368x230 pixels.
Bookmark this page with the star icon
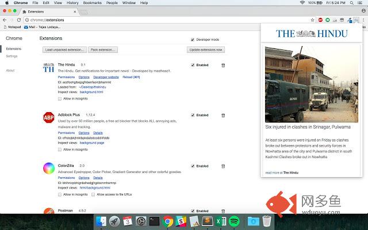[x=313, y=20]
